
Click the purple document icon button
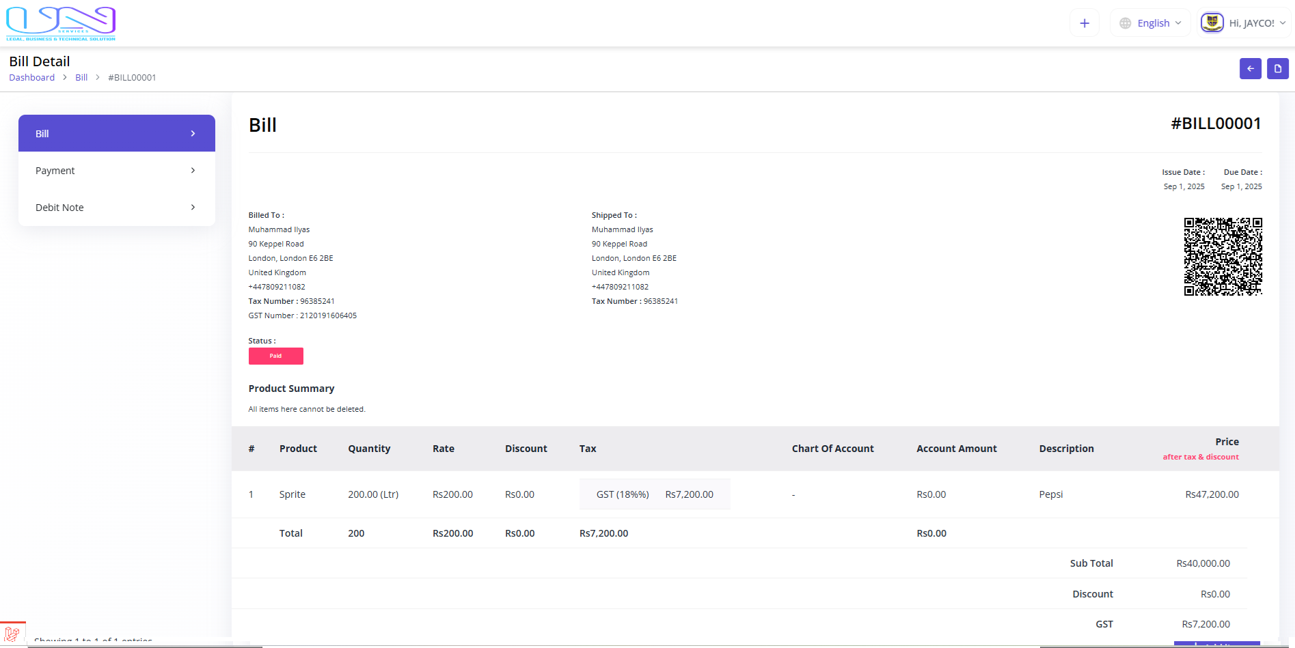pos(1277,69)
